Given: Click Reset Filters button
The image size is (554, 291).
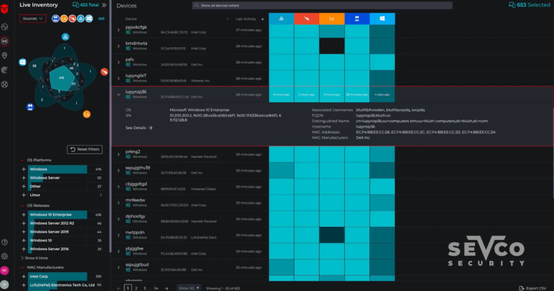Looking at the screenshot, I should 85,149.
